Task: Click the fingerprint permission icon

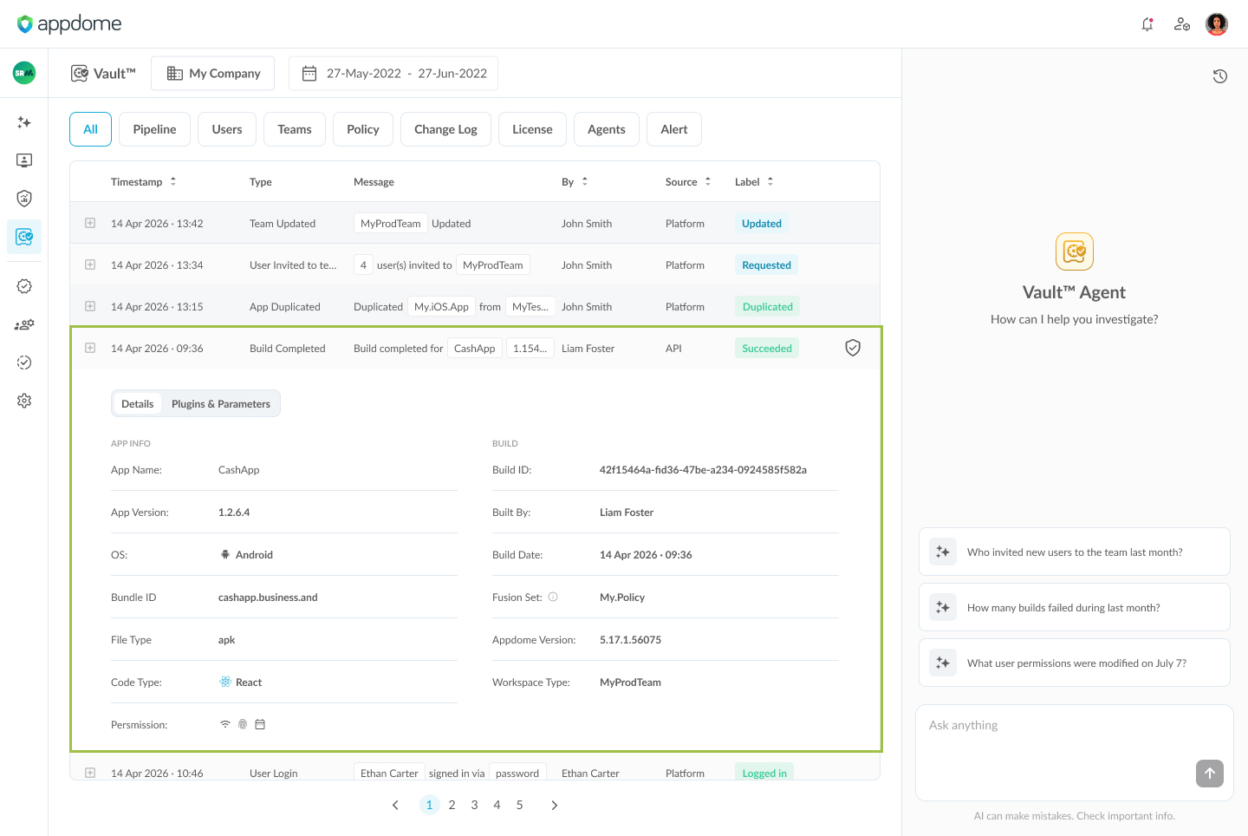Action: 243,724
